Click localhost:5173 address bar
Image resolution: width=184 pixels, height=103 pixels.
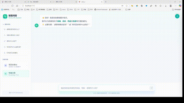point(72,6)
